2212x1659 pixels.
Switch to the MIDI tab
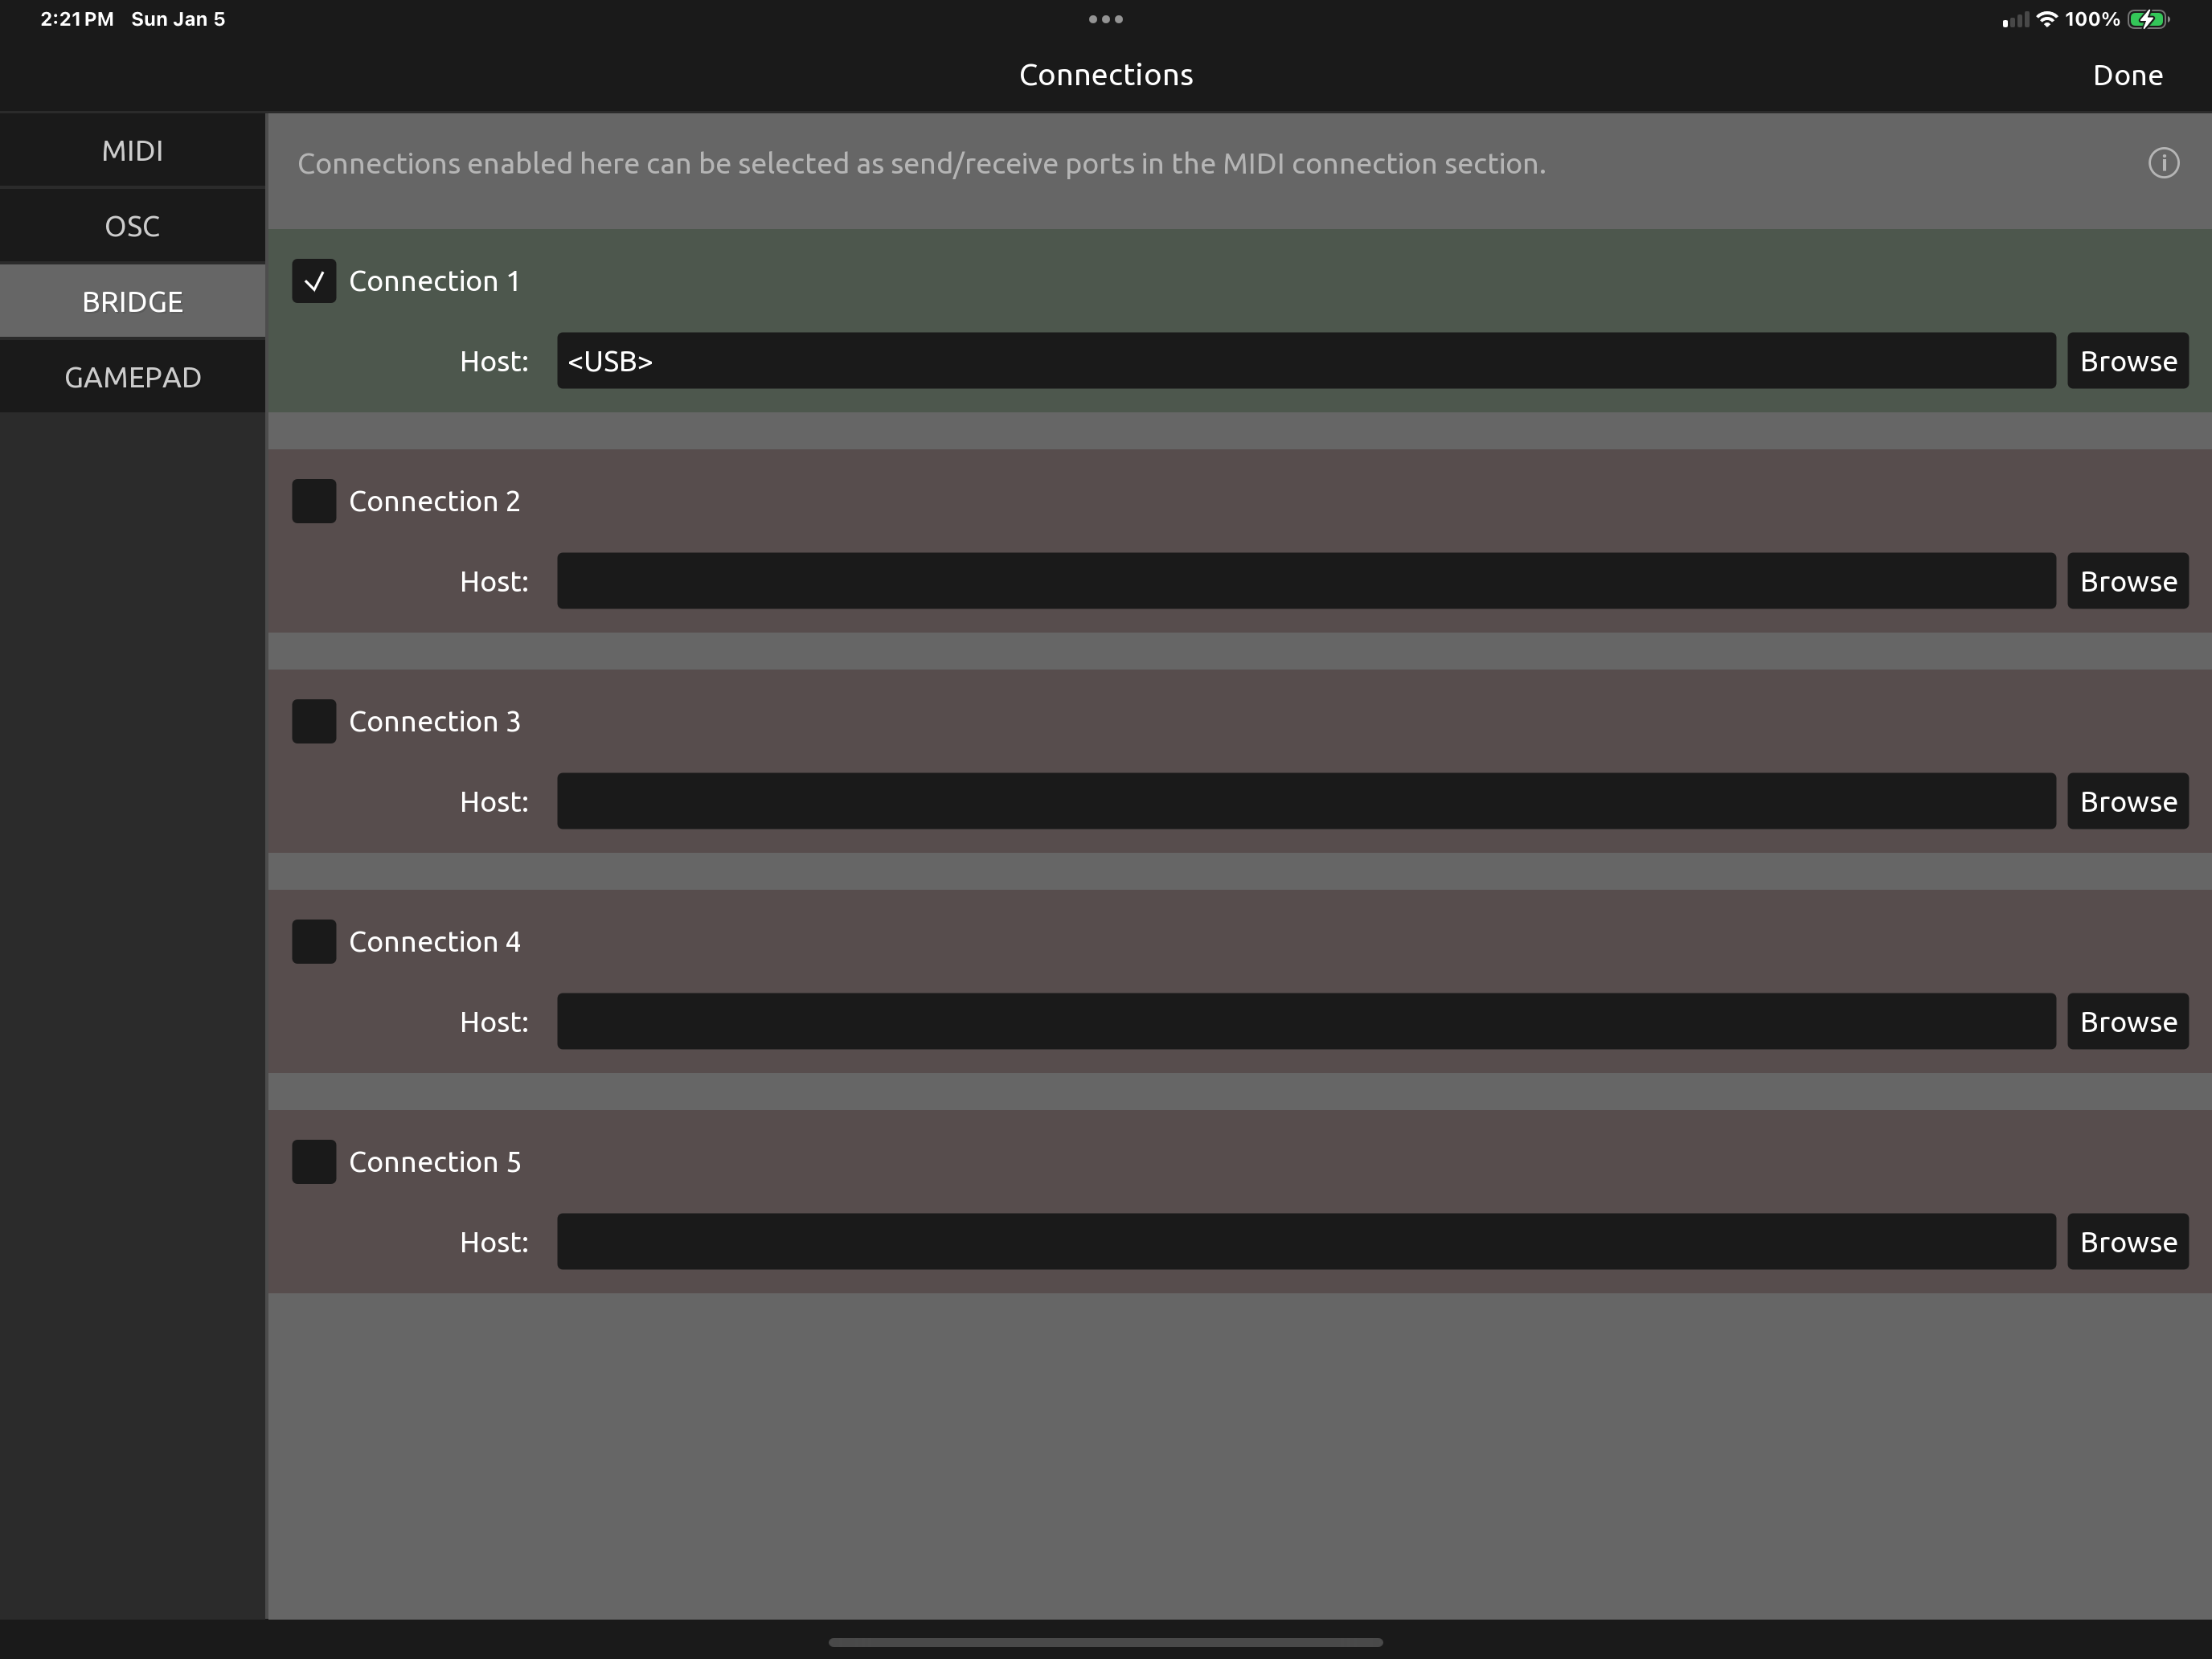[x=132, y=151]
